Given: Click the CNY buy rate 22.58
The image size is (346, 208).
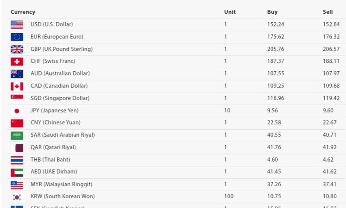Looking at the screenshot, I should 274,123.
